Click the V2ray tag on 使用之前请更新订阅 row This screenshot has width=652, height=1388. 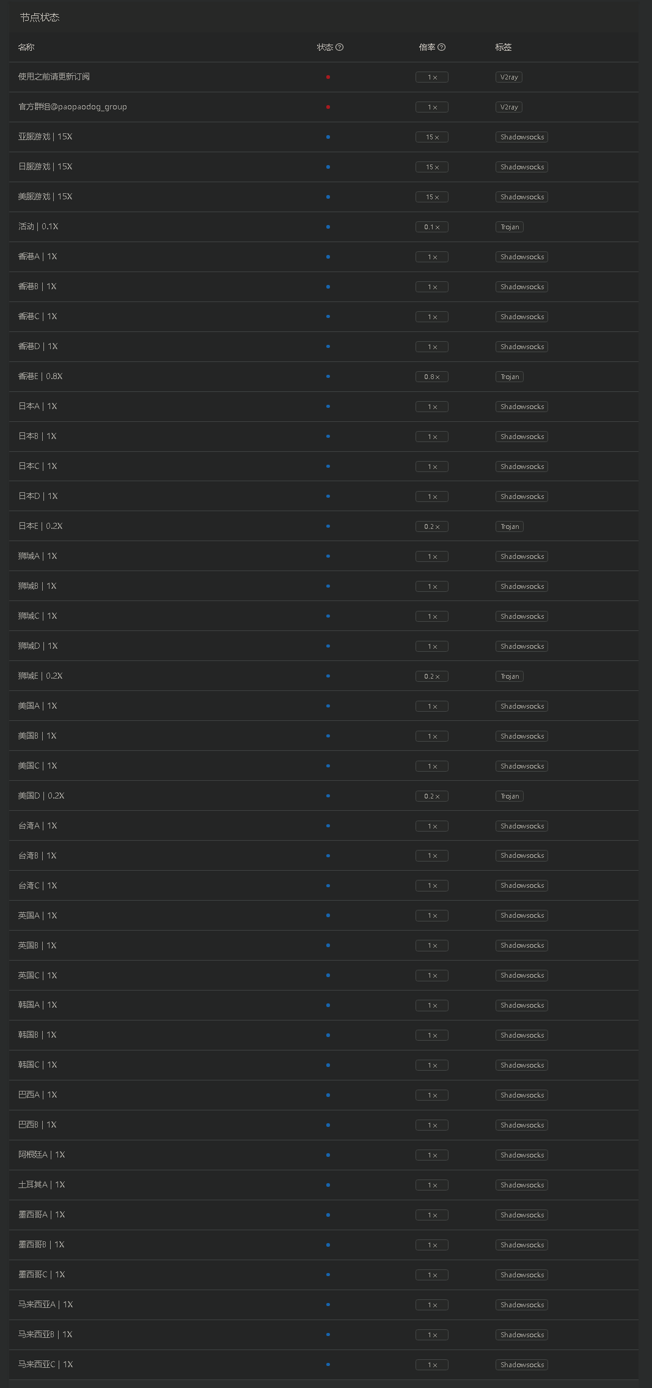509,77
